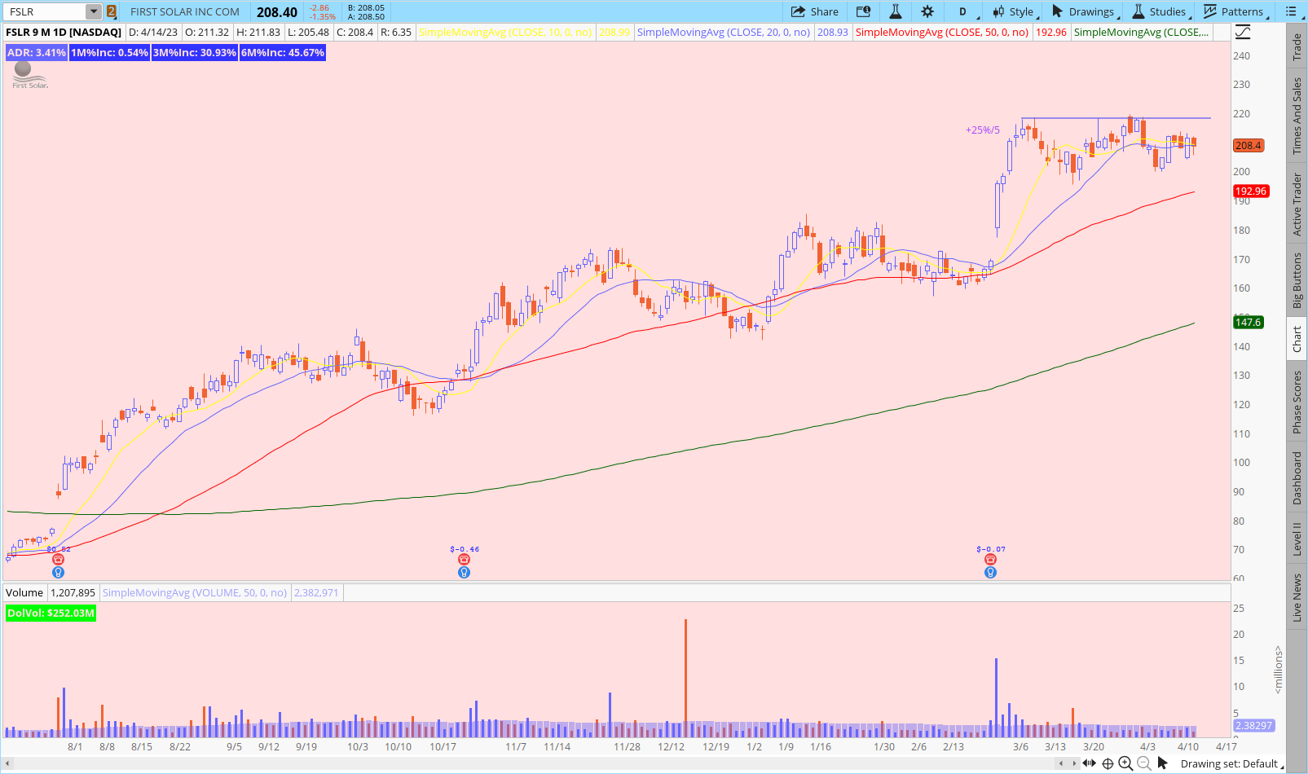Open the Drawings tools menu
The image size is (1308, 774).
click(x=1085, y=11)
